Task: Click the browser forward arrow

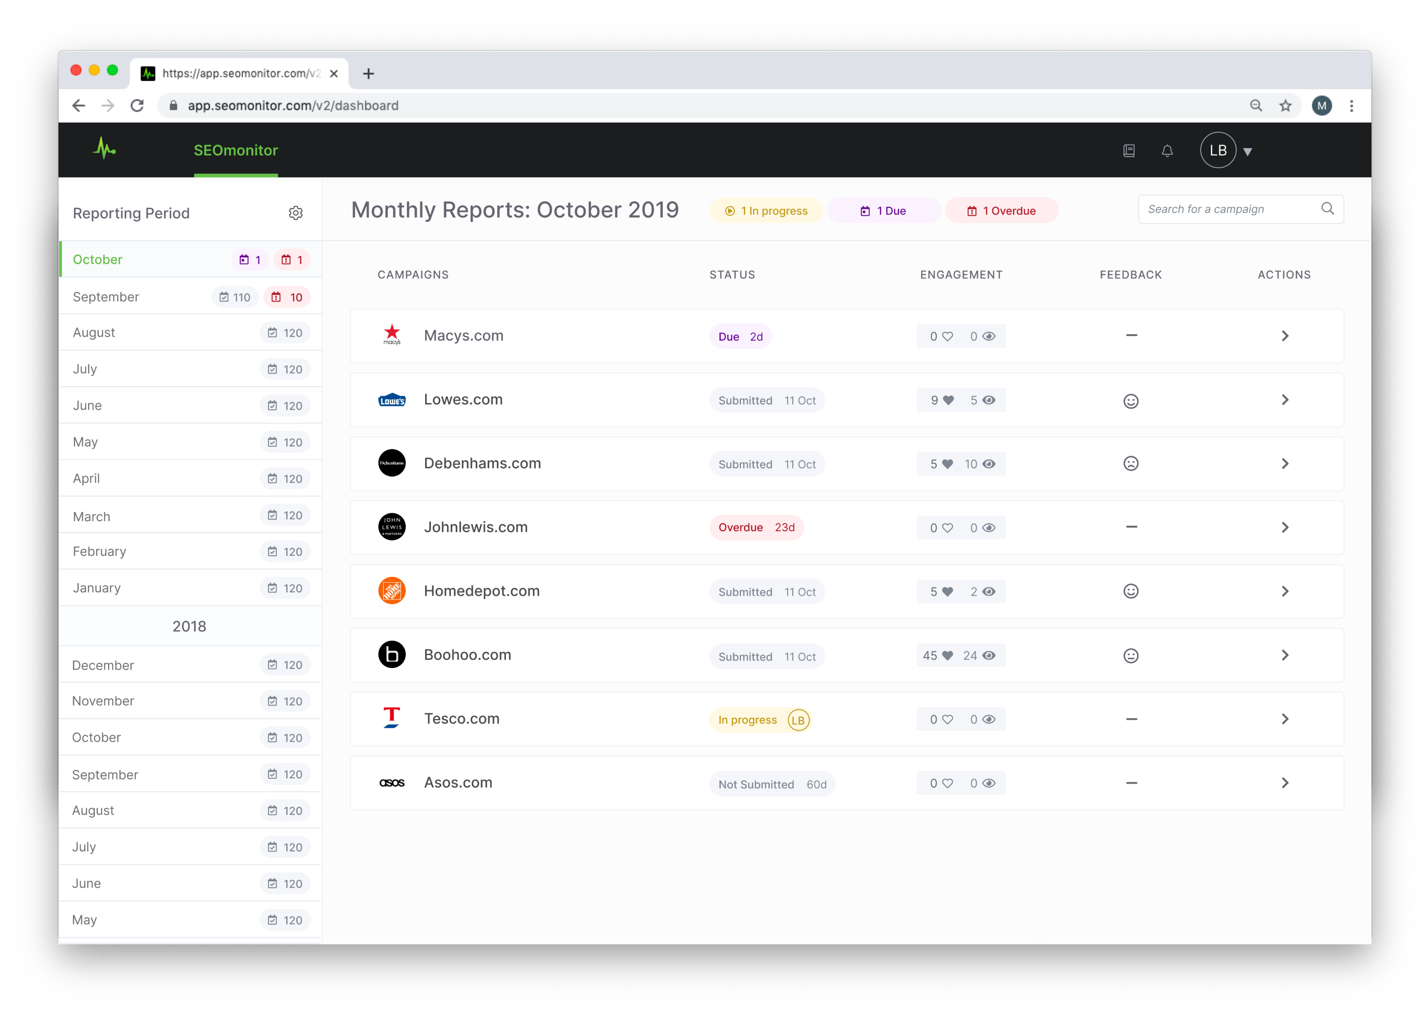Action: pyautogui.click(x=108, y=105)
